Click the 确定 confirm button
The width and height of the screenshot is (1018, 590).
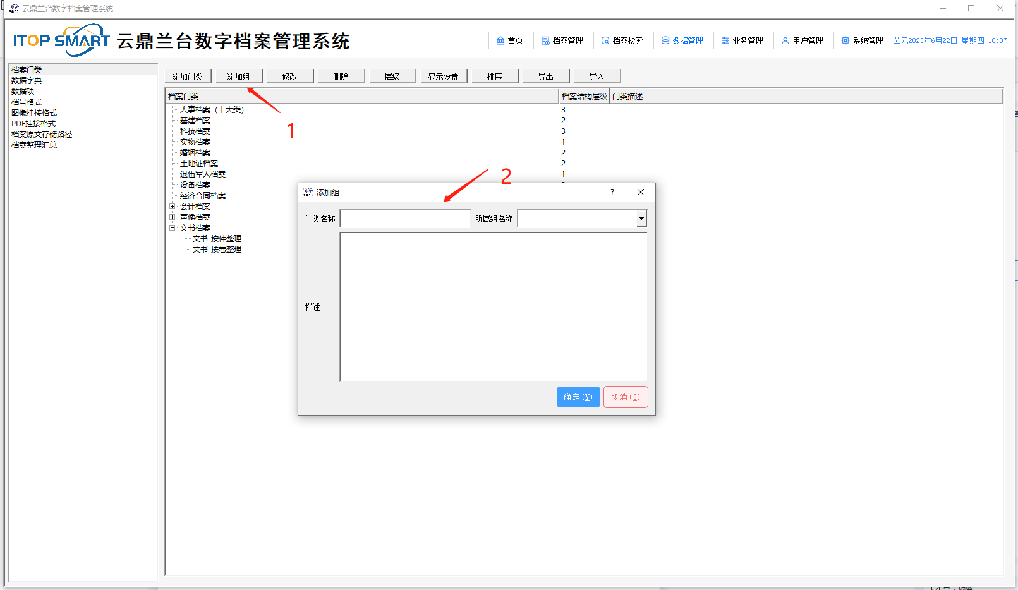tap(578, 397)
